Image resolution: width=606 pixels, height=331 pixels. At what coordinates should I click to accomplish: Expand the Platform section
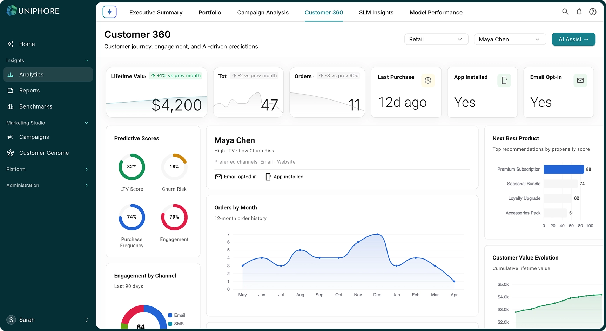pos(87,169)
